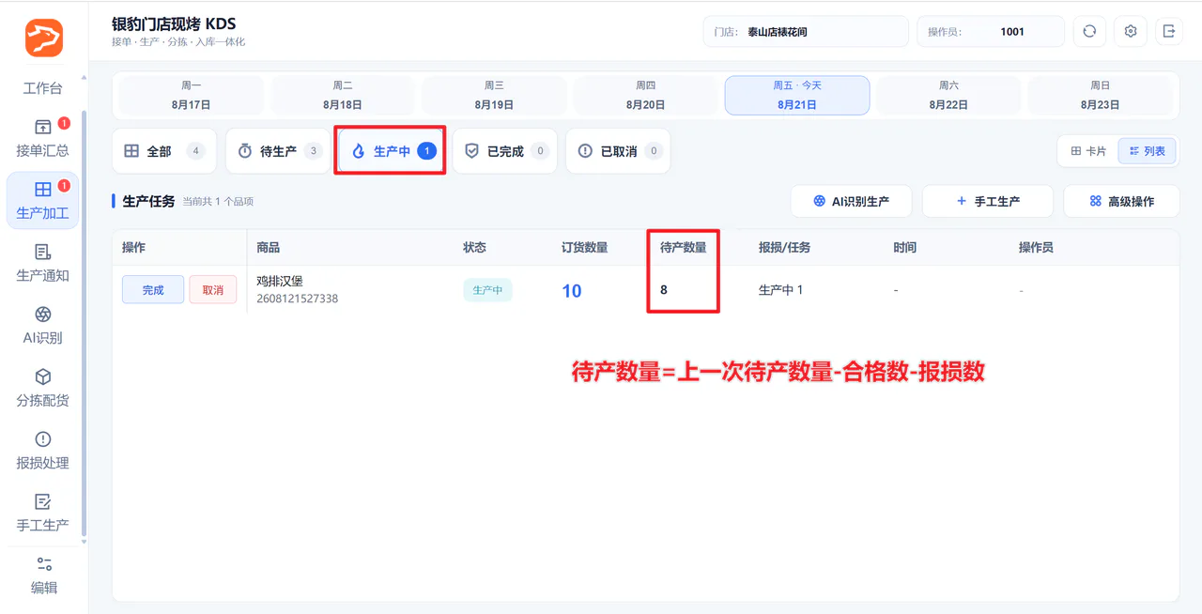Click order quantity 10
This screenshot has width=1202, height=614.
click(x=572, y=291)
